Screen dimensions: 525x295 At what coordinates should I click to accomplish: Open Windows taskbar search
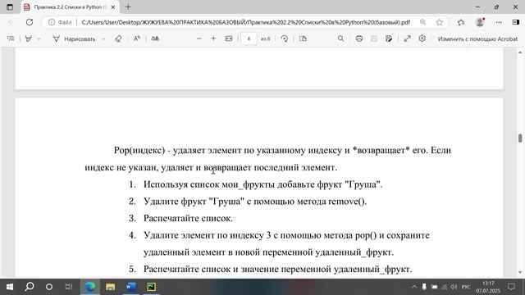[x=30, y=287]
